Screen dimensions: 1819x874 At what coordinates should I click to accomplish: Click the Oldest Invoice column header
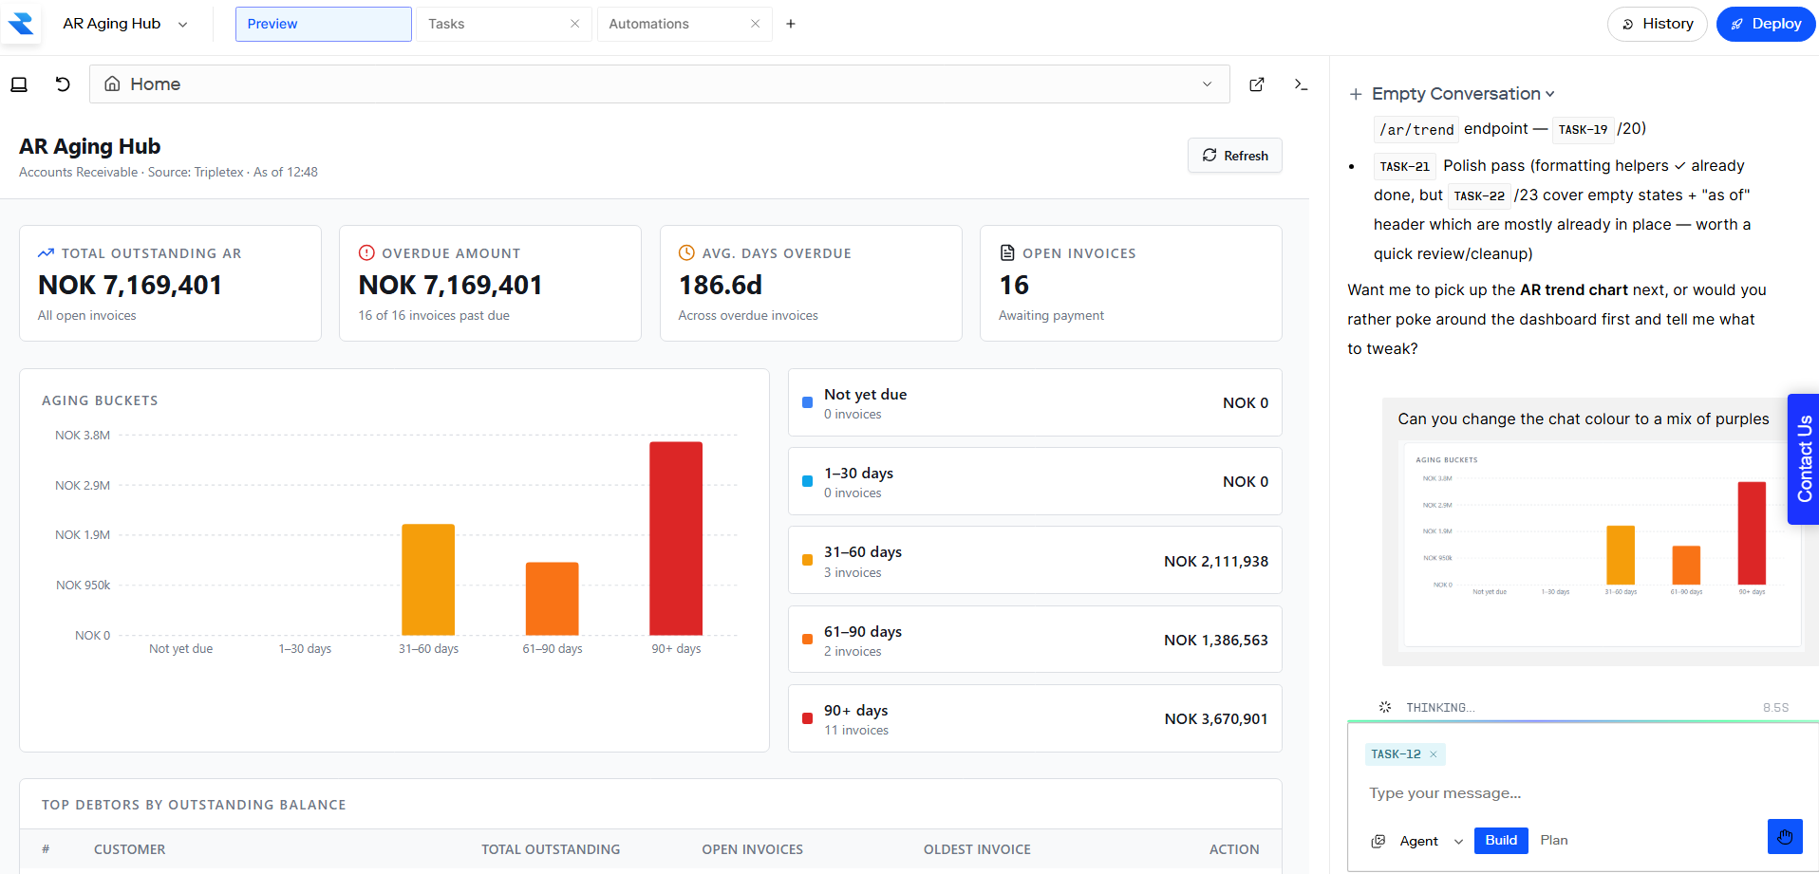977,849
